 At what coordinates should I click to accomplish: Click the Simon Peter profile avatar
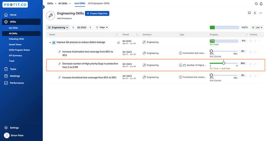[x=7, y=135]
